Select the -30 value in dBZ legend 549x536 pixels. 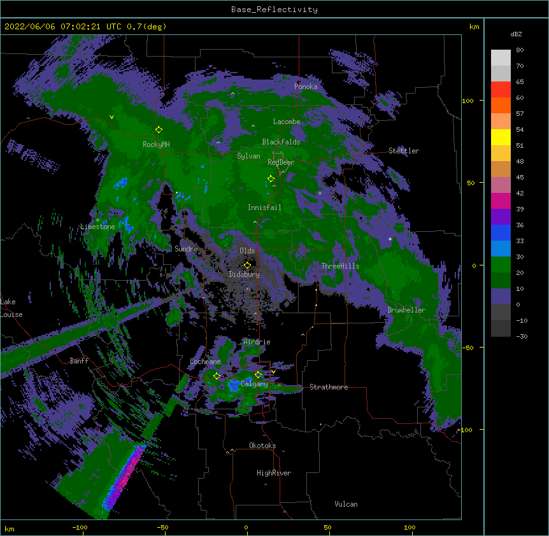point(522,337)
